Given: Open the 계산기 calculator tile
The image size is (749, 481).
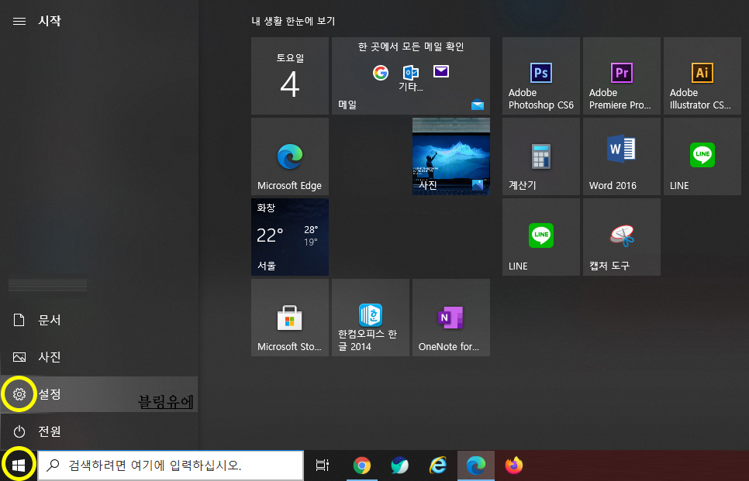Looking at the screenshot, I should pyautogui.click(x=540, y=156).
